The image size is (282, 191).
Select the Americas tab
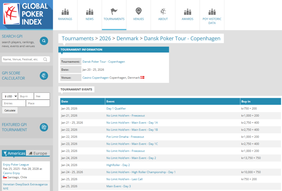[14, 153]
